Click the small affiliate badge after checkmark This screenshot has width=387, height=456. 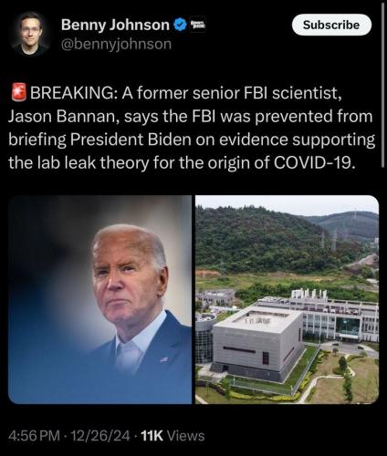198,25
